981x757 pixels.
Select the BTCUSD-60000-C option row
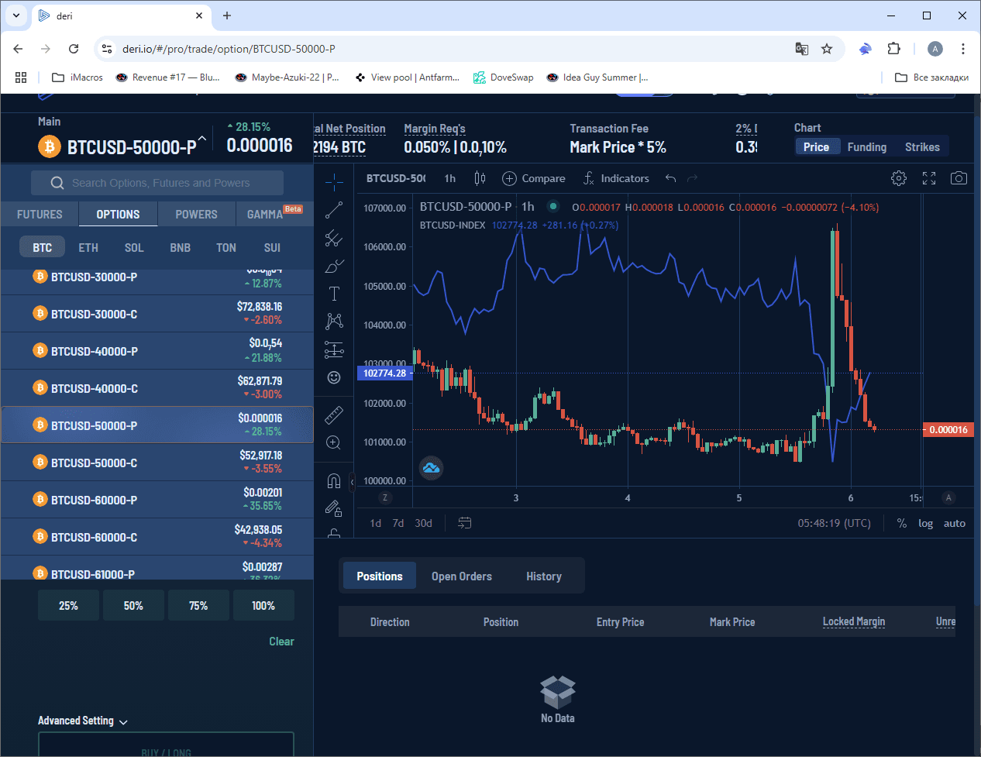157,537
